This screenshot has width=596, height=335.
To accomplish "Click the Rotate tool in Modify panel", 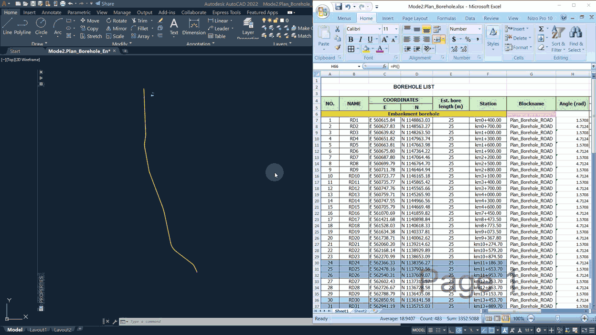I will pyautogui.click(x=117, y=21).
